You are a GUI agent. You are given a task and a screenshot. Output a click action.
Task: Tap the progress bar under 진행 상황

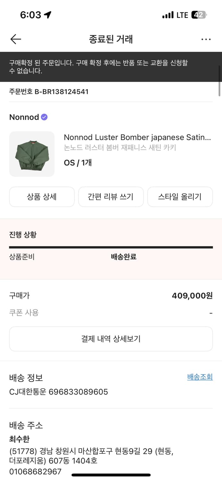click(x=111, y=247)
